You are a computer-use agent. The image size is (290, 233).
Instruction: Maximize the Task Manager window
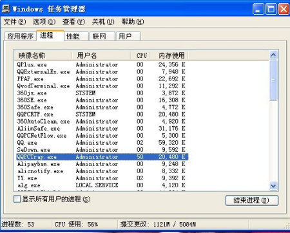click(x=271, y=9)
